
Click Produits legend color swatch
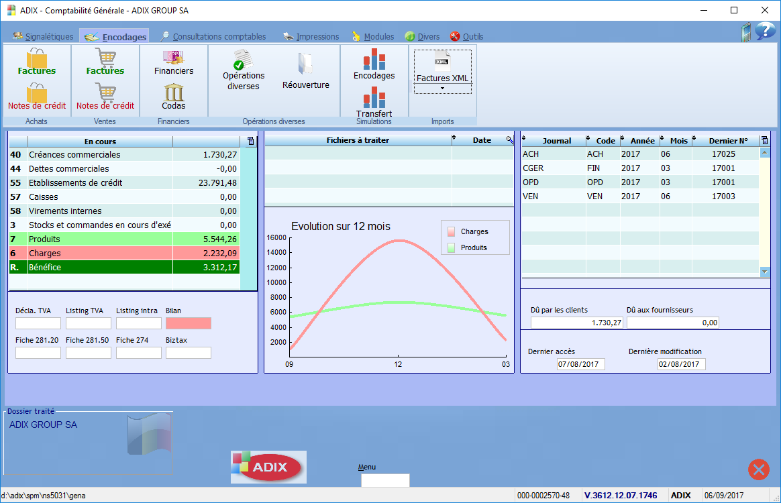point(452,247)
